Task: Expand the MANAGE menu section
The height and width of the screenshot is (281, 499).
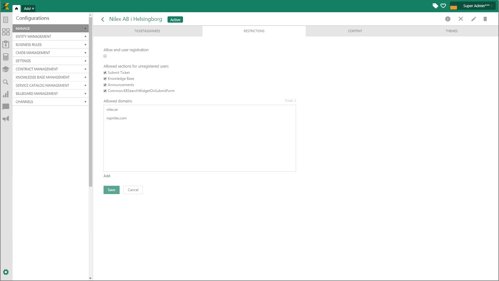Action: point(51,29)
